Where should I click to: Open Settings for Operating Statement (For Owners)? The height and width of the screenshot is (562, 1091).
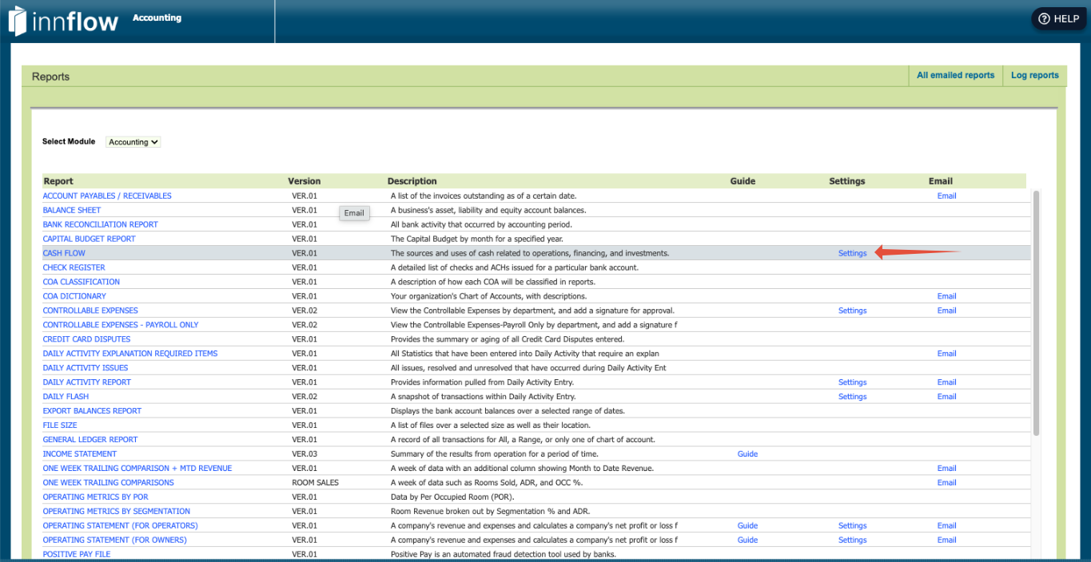pyautogui.click(x=852, y=540)
